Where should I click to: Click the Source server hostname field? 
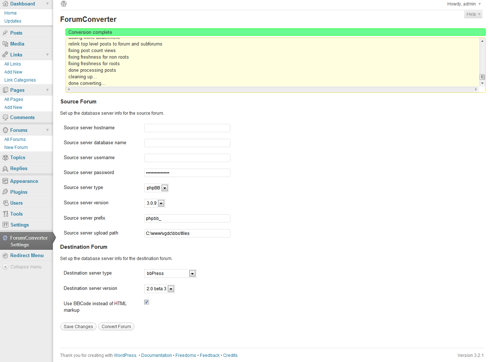point(187,128)
